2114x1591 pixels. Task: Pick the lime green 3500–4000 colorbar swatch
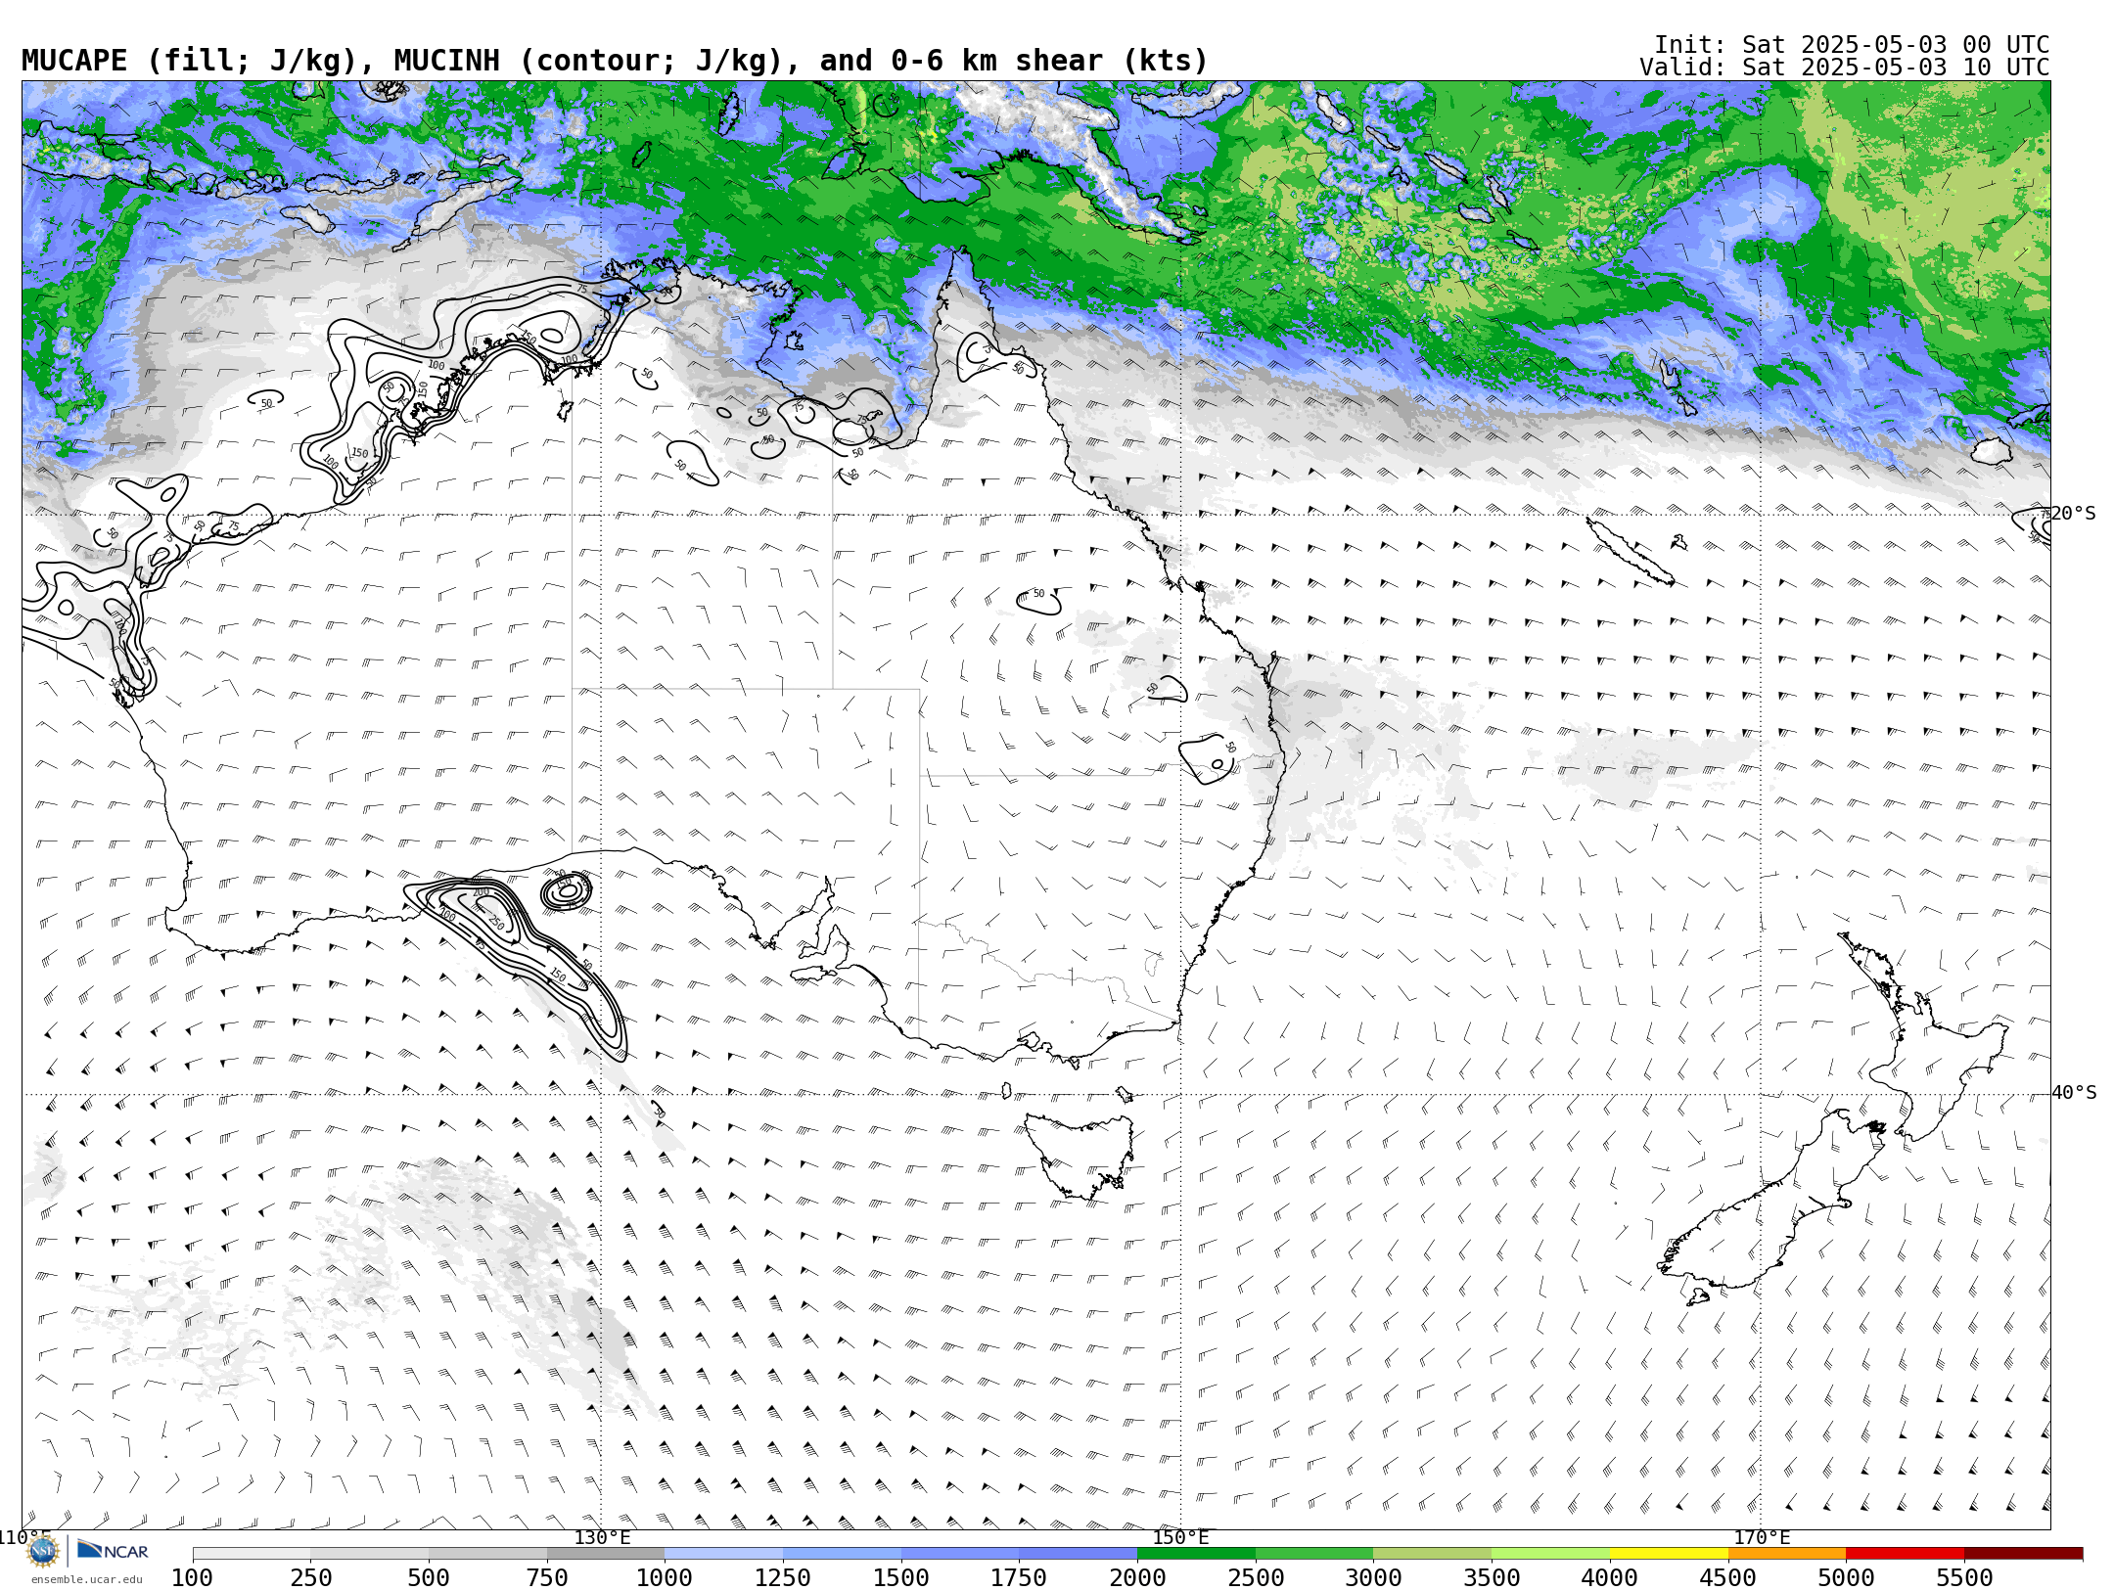point(1550,1554)
